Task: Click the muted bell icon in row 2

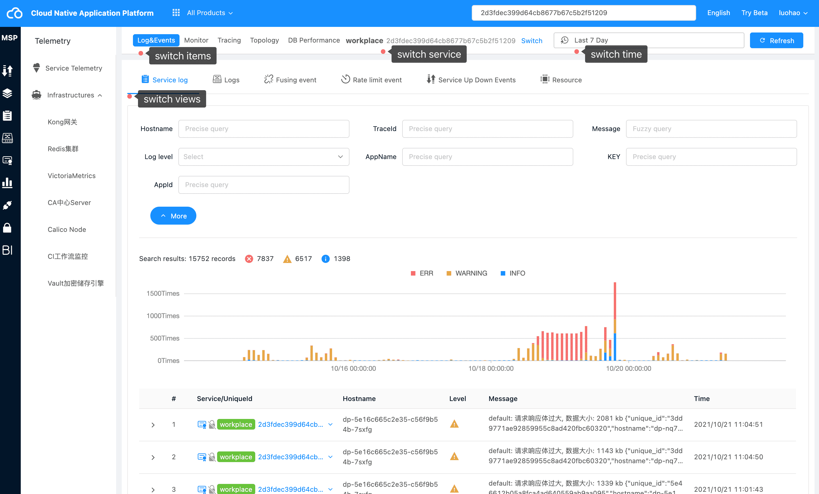Action: pyautogui.click(x=212, y=457)
